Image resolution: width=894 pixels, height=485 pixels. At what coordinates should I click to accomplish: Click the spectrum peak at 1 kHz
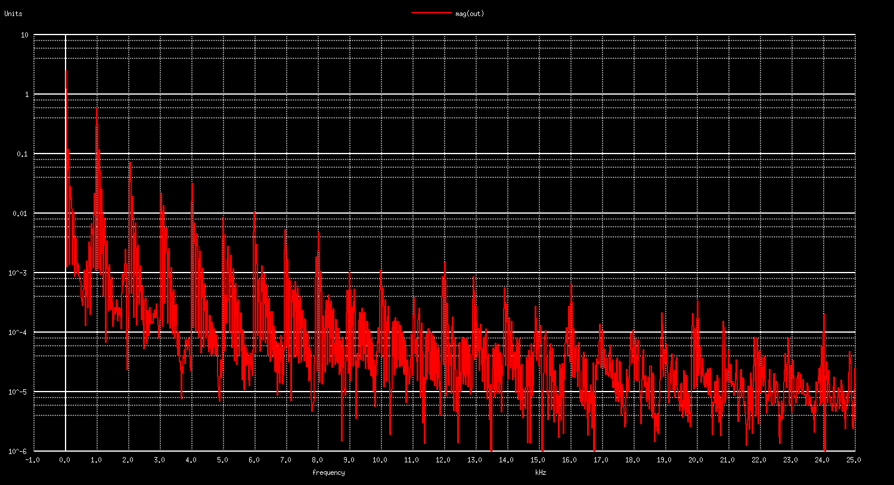97,109
